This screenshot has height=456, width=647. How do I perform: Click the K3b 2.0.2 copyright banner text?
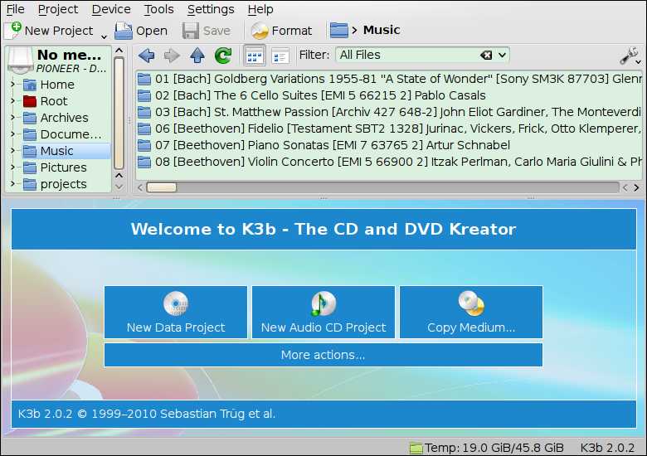[x=147, y=414]
